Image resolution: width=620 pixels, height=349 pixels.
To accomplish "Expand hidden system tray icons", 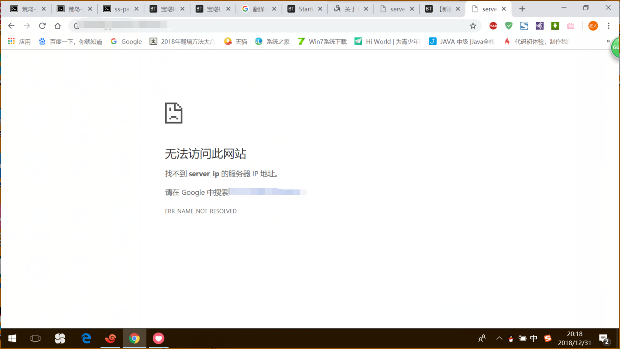I will click(499, 338).
